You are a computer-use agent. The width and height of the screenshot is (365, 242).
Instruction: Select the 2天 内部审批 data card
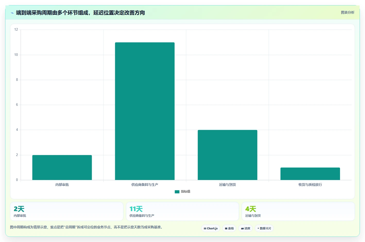[x=67, y=211]
